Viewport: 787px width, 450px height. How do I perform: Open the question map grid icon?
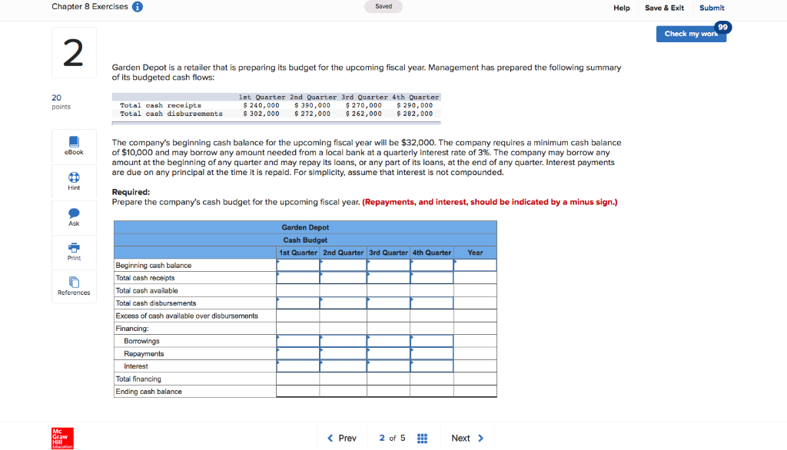click(421, 438)
